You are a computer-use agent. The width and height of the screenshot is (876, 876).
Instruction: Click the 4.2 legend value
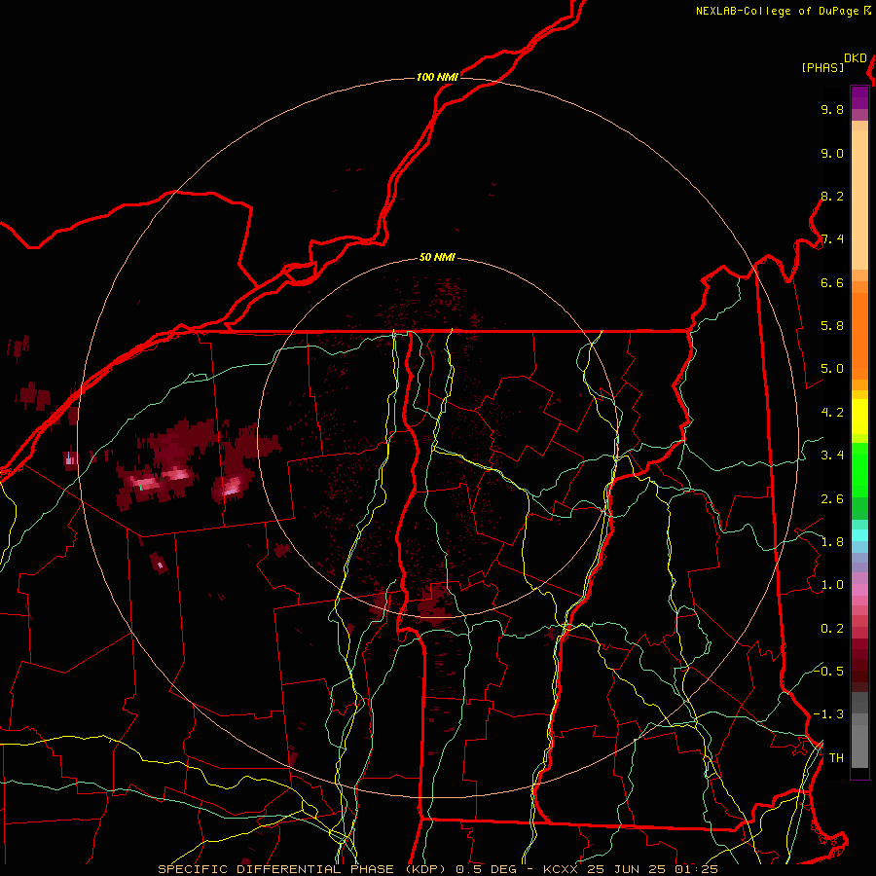(x=832, y=413)
